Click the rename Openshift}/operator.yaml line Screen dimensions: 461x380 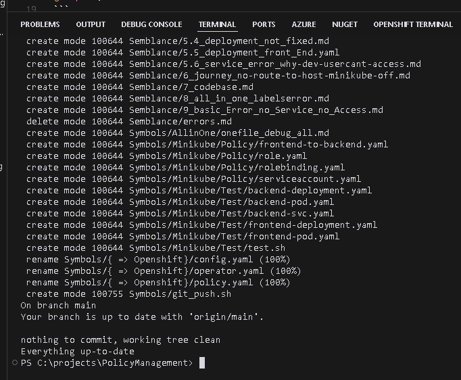click(x=164, y=270)
